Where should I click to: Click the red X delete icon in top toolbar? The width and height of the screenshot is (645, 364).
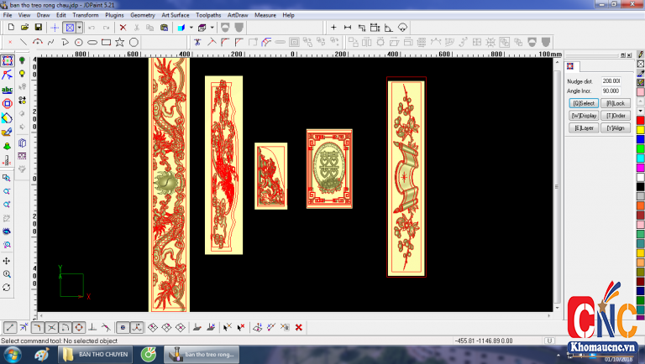123,28
